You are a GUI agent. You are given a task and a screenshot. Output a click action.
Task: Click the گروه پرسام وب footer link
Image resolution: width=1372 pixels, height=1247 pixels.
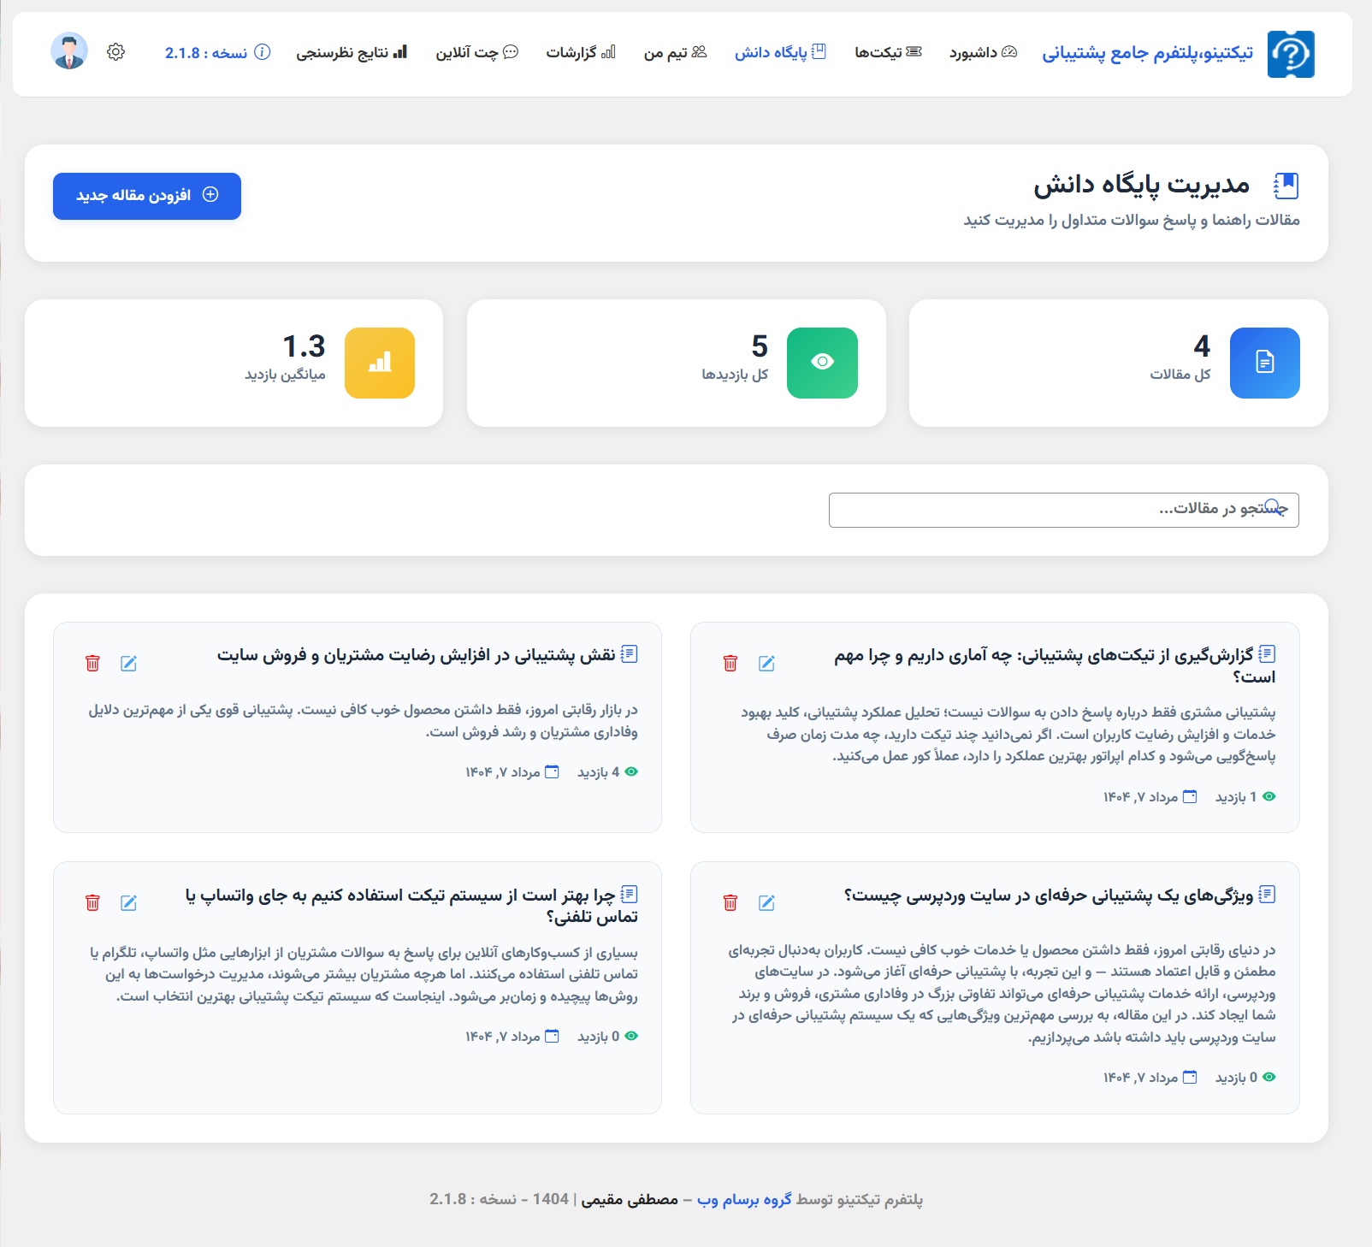(x=744, y=1199)
